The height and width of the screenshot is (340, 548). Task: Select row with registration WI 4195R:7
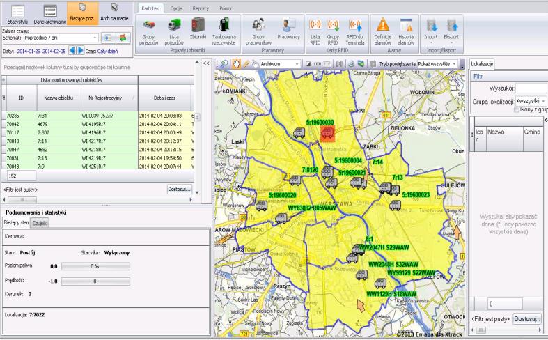(98, 124)
